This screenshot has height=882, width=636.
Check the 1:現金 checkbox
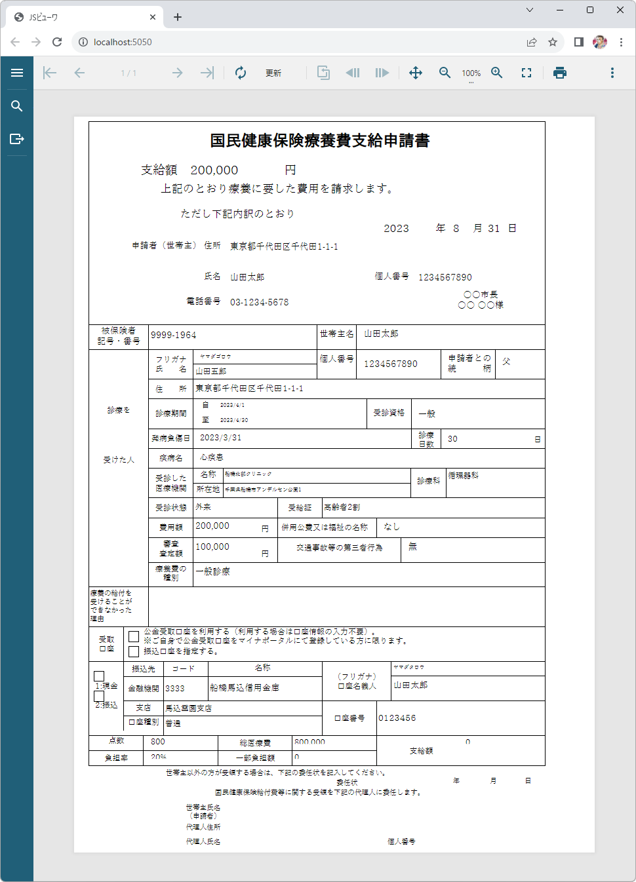99,676
